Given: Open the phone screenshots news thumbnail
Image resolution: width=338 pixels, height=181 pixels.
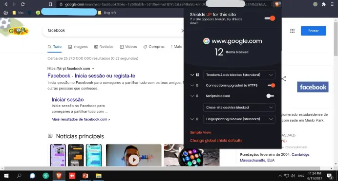Looking at the screenshot, I should (76, 155).
